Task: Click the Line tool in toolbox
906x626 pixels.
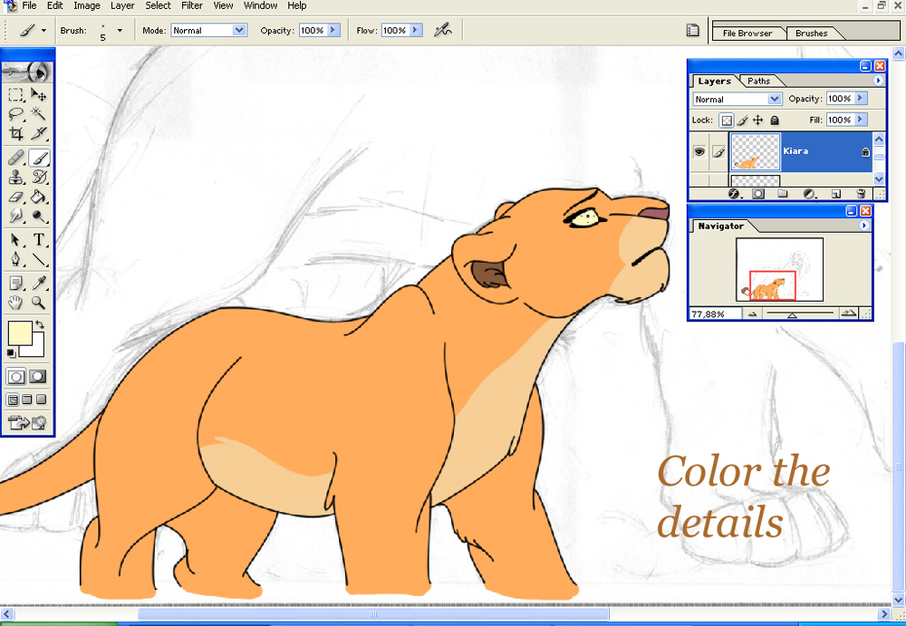Action: (39, 259)
